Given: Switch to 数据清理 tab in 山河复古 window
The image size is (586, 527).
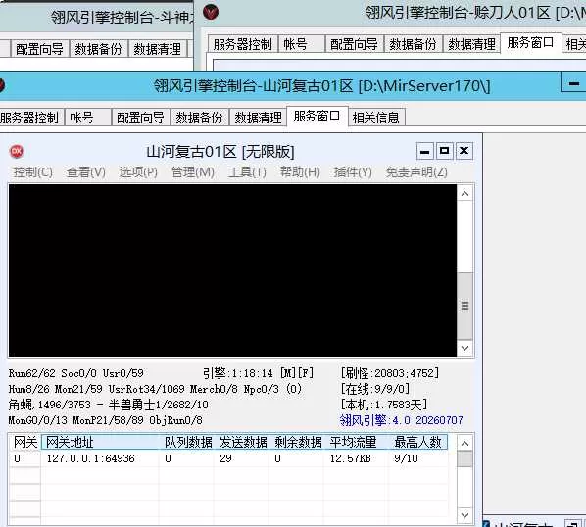Looking at the screenshot, I should pyautogui.click(x=258, y=118).
